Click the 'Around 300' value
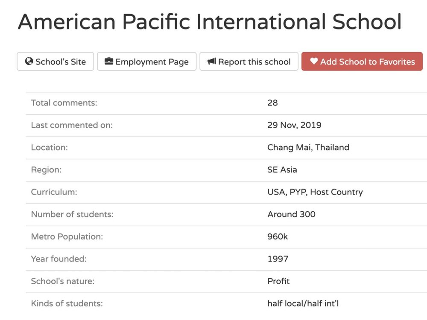 [x=291, y=215]
